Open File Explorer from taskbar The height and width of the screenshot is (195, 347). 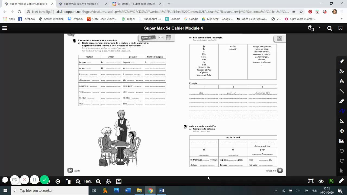[x=139, y=190]
